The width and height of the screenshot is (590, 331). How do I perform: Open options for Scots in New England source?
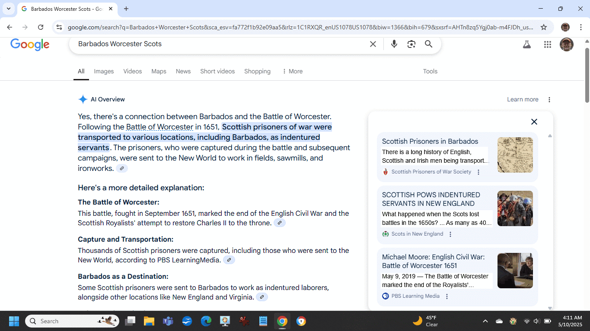coord(450,234)
